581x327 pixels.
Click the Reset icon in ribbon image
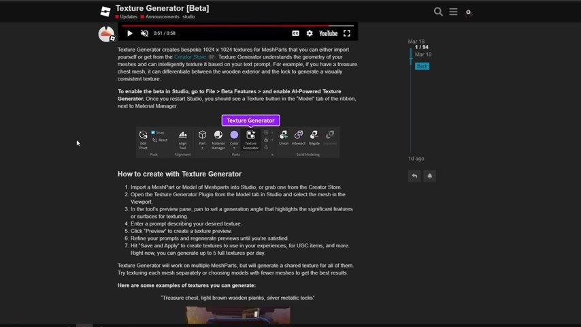point(154,140)
